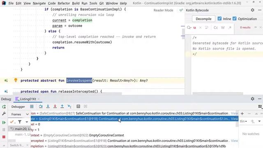Open the Navigate menu
The image size is (263, 148).
tap(39, 3)
